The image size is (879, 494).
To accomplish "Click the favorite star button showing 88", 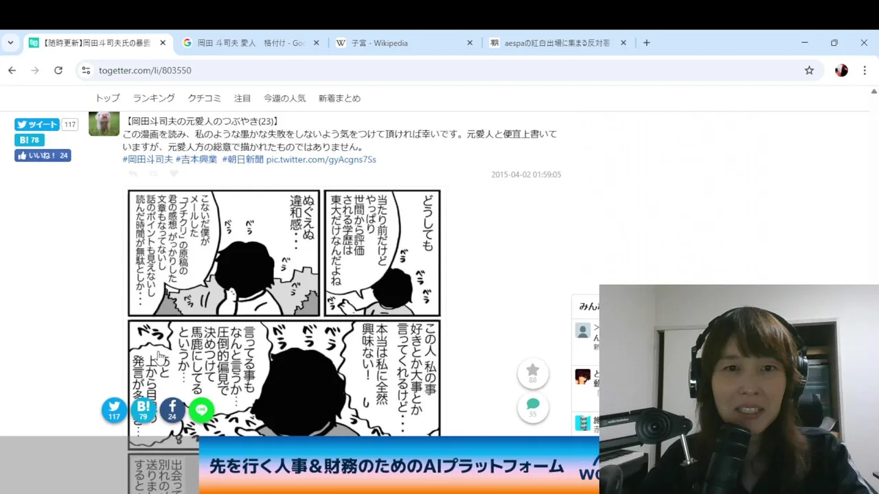I will click(533, 373).
